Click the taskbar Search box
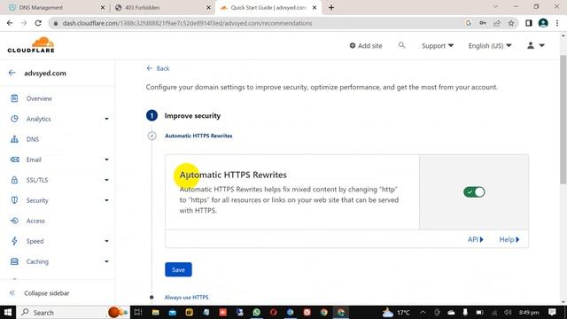Screen dimensions: 567x319 [73, 312]
